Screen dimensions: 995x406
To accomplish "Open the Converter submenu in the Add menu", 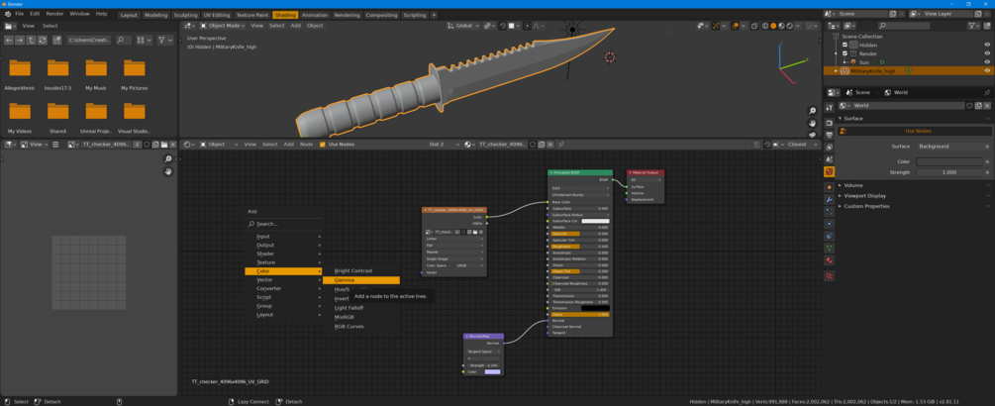I will pos(283,288).
